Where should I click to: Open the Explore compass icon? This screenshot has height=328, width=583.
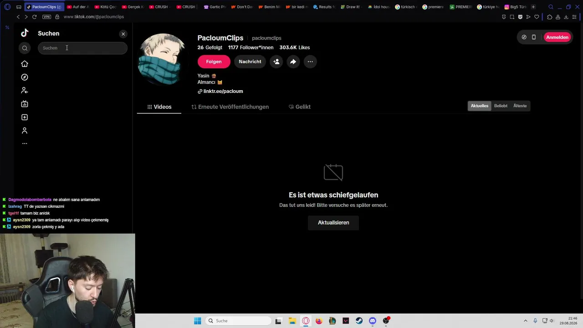tap(25, 77)
